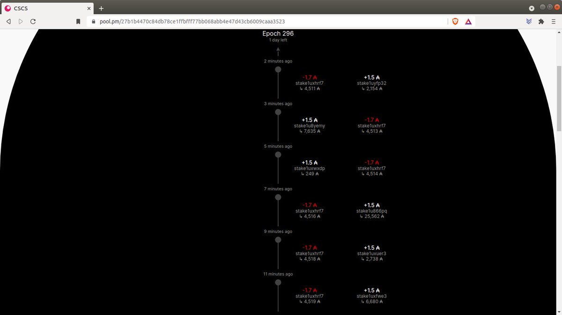Click the upward arrow under Epoch 296

(278, 51)
